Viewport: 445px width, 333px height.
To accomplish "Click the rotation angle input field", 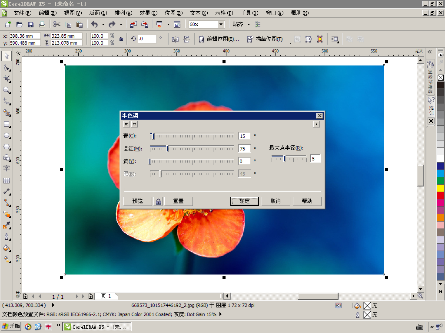I will [x=147, y=39].
